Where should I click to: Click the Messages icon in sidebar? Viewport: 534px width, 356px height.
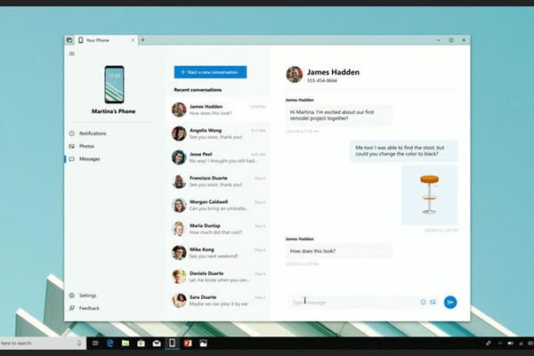pyautogui.click(x=72, y=159)
